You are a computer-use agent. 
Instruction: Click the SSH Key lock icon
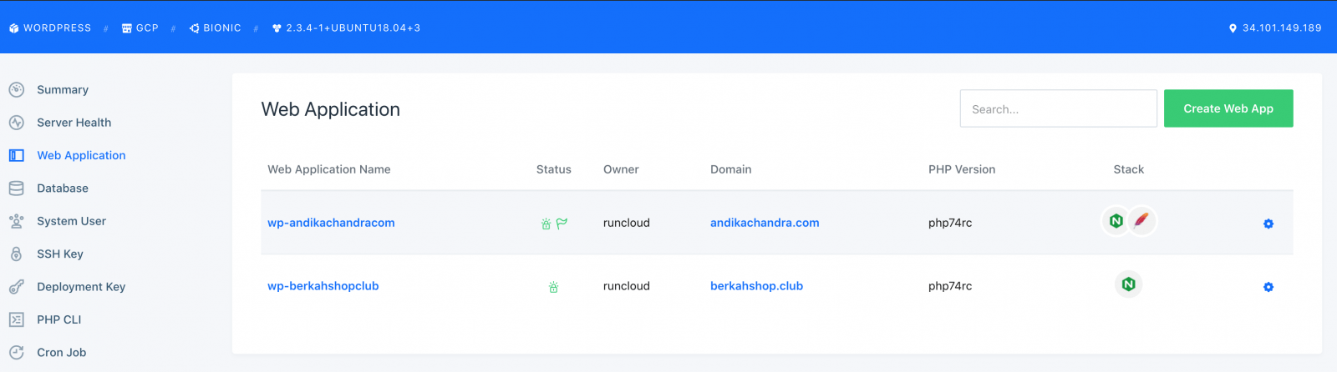(x=17, y=254)
